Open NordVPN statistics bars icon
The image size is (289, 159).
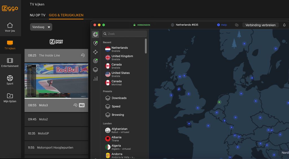tap(95, 79)
